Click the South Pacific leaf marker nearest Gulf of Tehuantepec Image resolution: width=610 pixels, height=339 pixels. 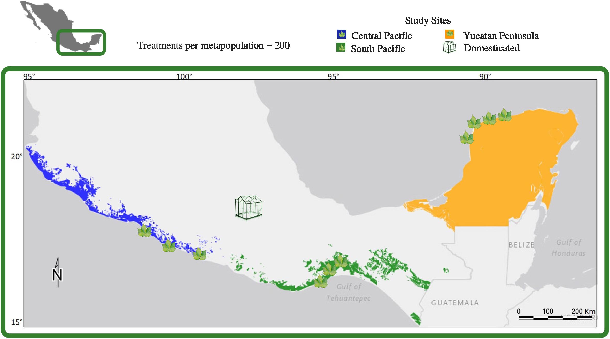click(321, 281)
